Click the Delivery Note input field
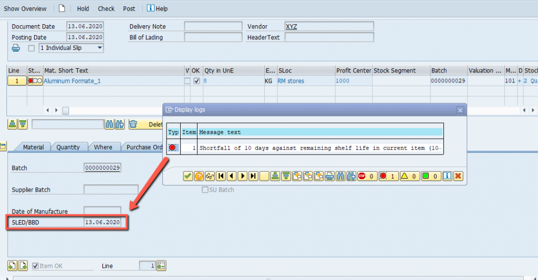 (x=213, y=26)
